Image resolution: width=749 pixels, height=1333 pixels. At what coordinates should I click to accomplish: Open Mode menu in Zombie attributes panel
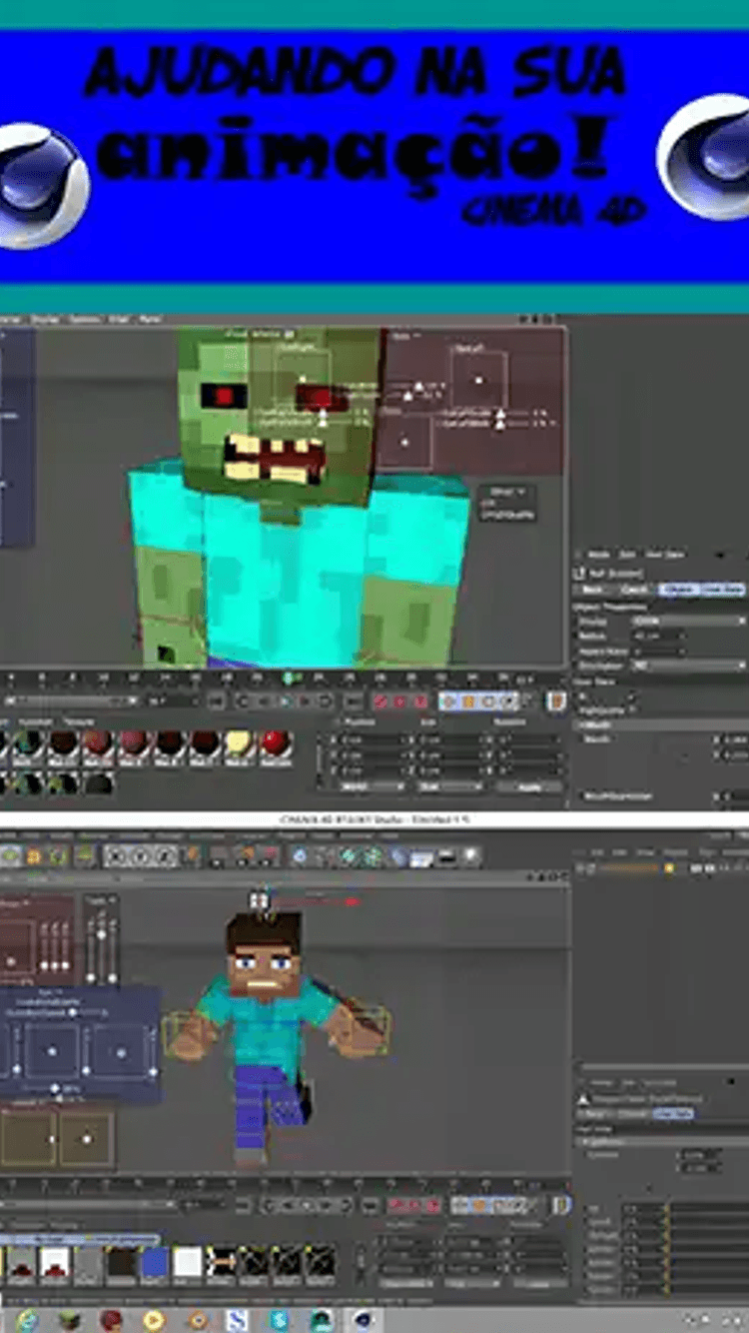pyautogui.click(x=599, y=555)
